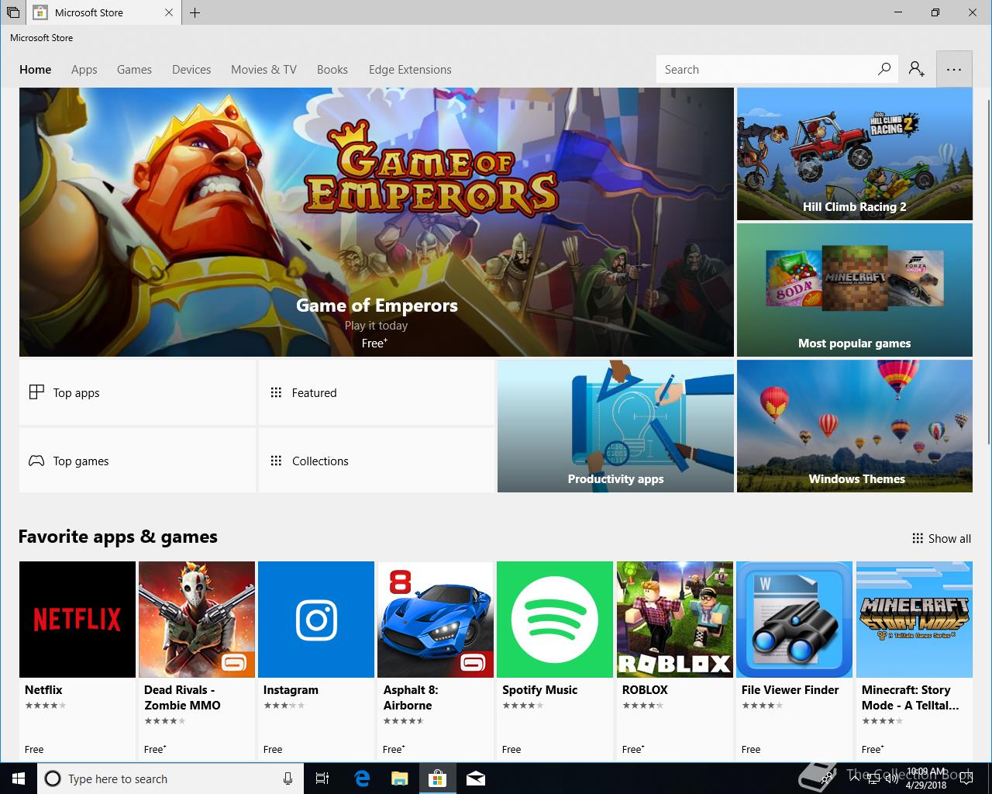
Task: Open the ROBLOX game tile
Action: point(675,659)
